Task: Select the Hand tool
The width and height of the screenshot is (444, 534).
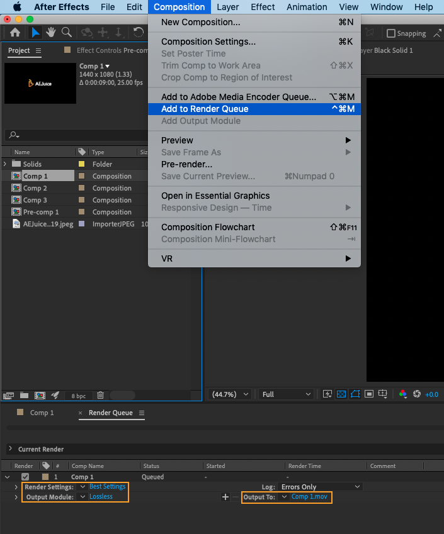Action: coord(51,33)
